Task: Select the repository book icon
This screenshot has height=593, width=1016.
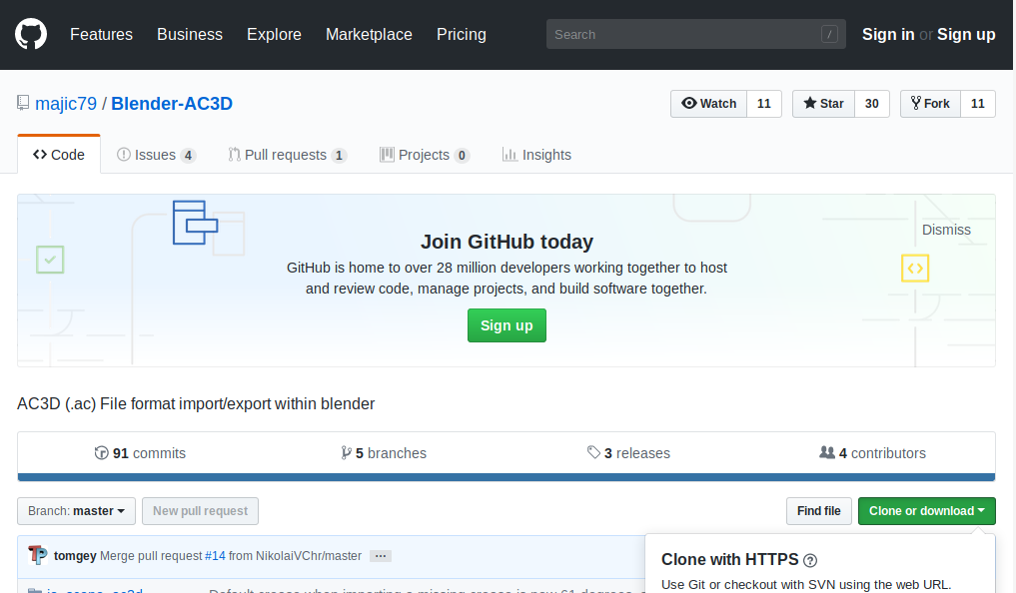Action: tap(23, 103)
